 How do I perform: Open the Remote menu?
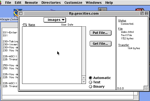(31, 2)
